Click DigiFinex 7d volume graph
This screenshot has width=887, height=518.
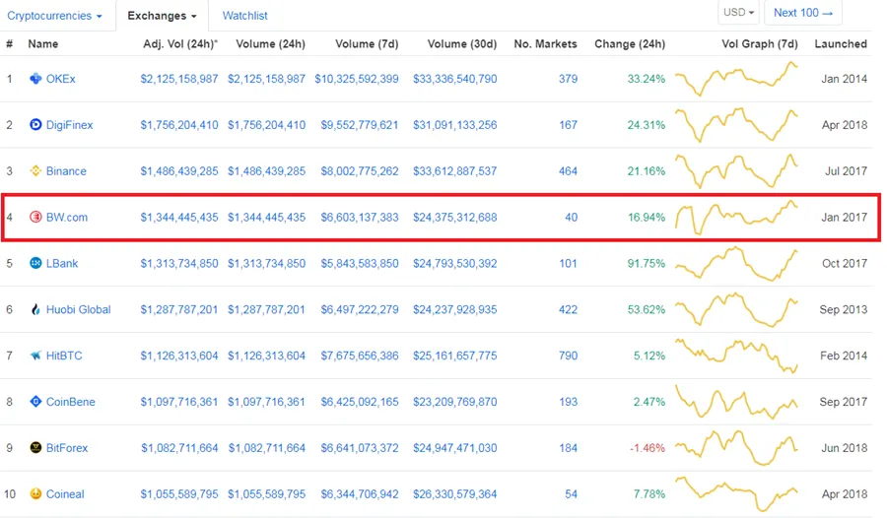(x=736, y=124)
